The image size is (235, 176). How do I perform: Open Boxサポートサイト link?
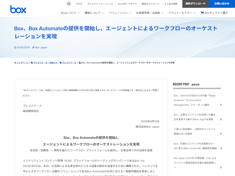tap(127, 4)
